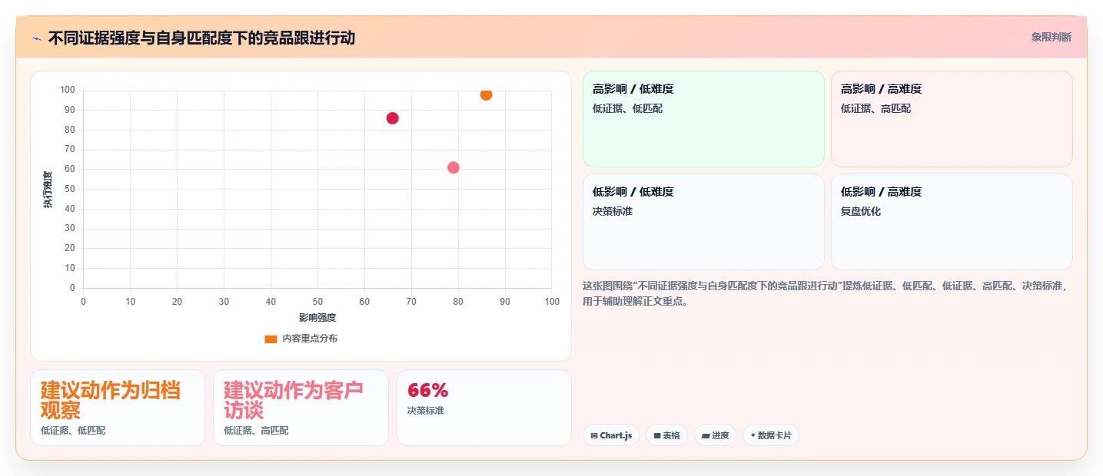
Task: Click the 66% 决策标准 stat card
Action: (x=484, y=408)
